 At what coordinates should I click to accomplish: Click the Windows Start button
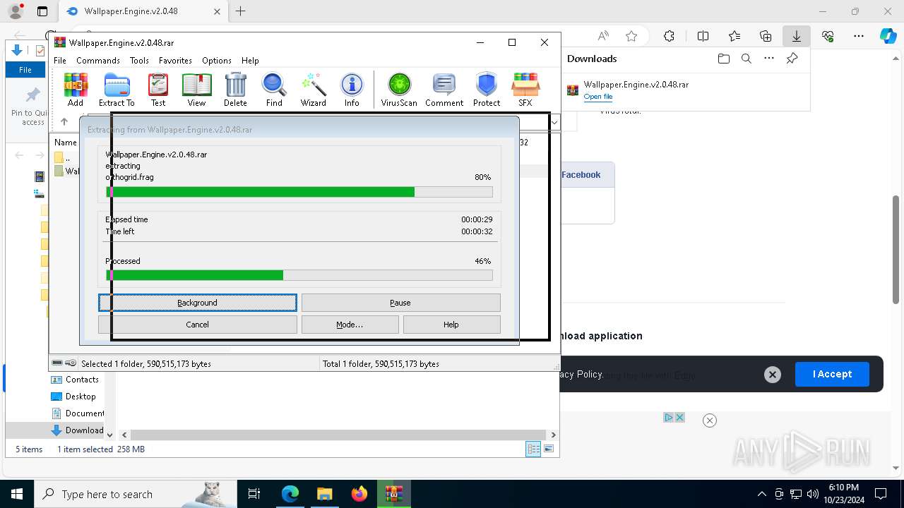coord(16,494)
